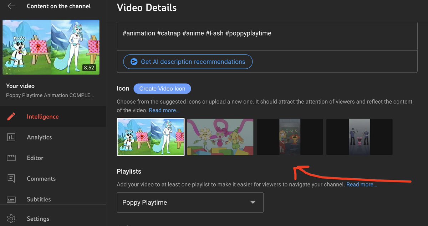Follow Read more link under Playlists
Screen dimensions: 428x226
click(x=362, y=184)
